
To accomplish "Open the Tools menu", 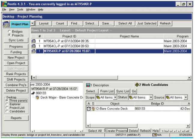I will pyautogui.click(x=20, y=10).
